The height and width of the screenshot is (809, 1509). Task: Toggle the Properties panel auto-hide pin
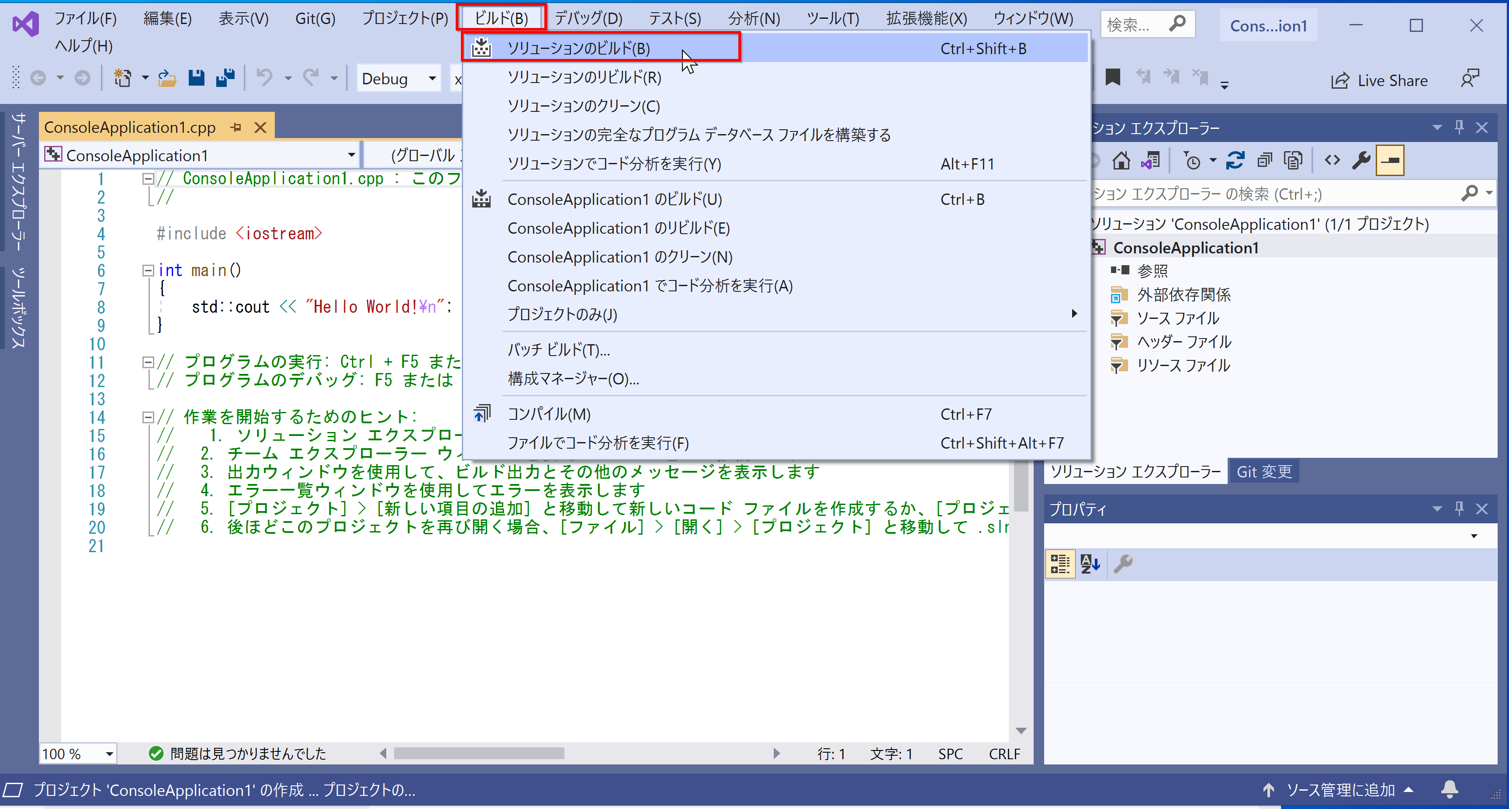[1459, 508]
